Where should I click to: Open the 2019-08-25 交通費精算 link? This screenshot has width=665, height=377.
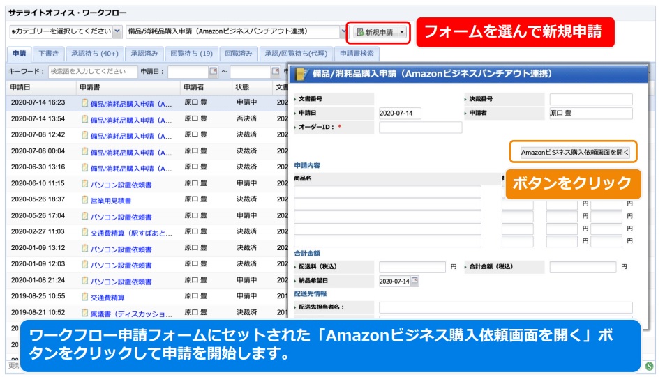tap(107, 298)
